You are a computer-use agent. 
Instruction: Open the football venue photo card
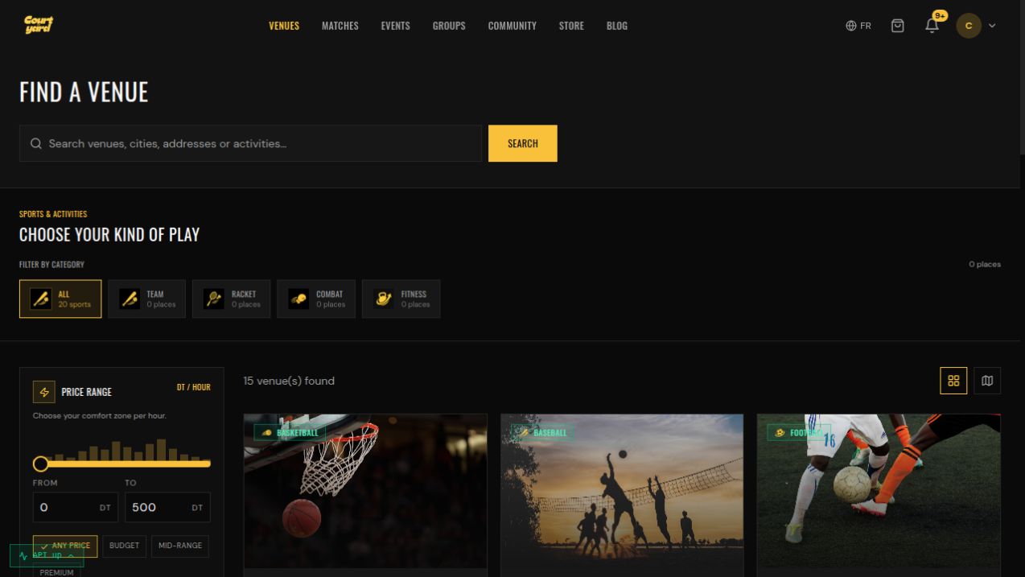(879, 492)
